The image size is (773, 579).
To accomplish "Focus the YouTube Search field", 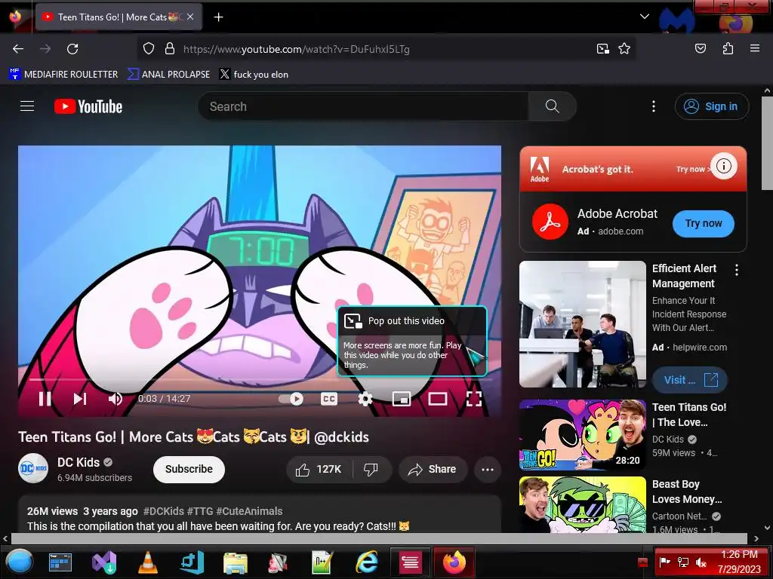I will [363, 106].
